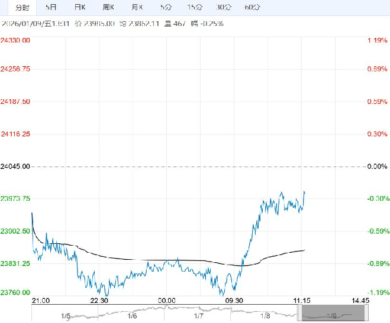Screen dimensions: 390x323
Task: Select the 5分 five-minute chart tab
Action: point(166,8)
